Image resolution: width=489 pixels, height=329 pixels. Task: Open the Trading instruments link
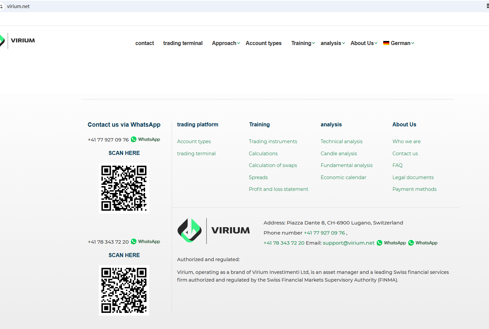(x=273, y=141)
